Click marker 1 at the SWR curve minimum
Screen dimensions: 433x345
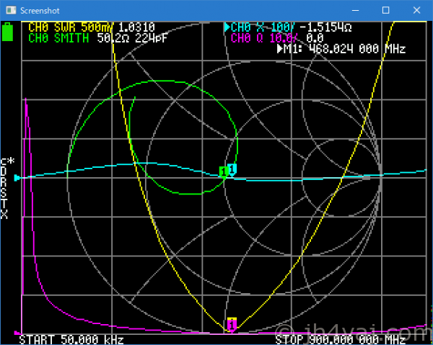click(x=232, y=321)
